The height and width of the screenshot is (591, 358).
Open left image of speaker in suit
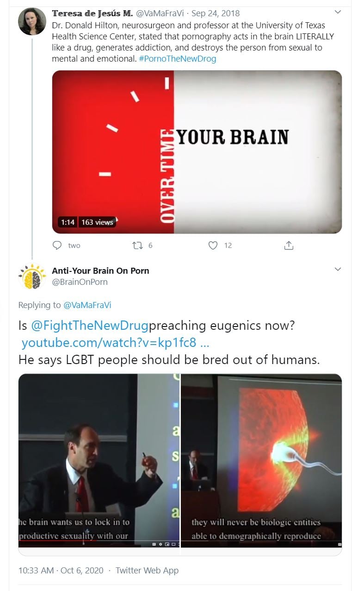click(x=99, y=460)
